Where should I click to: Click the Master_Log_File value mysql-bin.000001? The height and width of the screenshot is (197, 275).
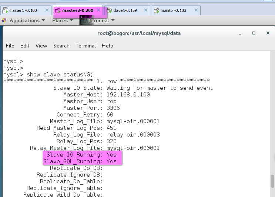tap(133, 121)
